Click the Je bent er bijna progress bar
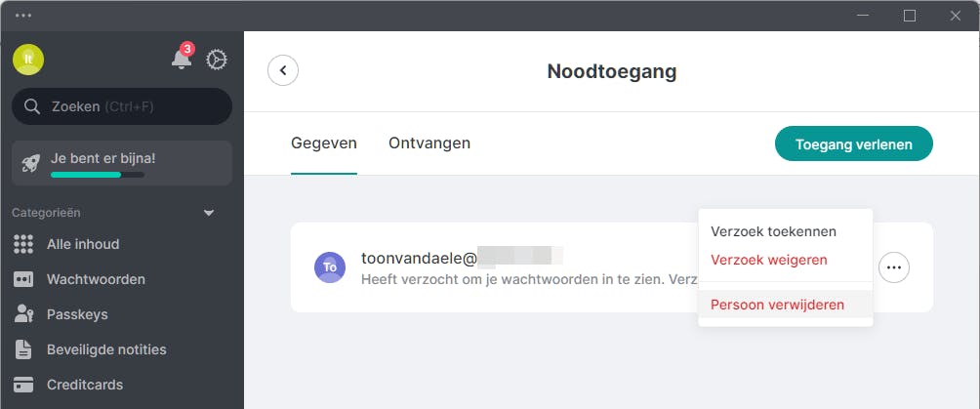Viewport: 980px width, 409px height. coord(97,175)
